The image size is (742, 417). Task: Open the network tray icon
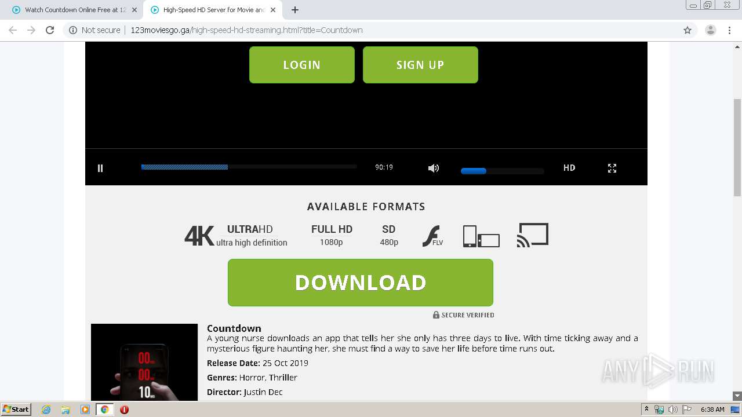pyautogui.click(x=659, y=409)
